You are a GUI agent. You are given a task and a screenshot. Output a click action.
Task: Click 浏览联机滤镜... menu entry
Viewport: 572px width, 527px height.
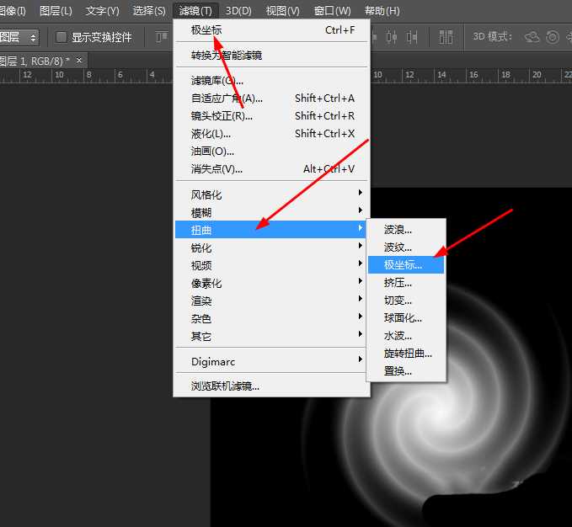pos(225,386)
